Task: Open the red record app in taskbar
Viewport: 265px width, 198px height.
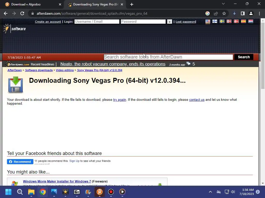Action: pyautogui.click(x=111, y=192)
